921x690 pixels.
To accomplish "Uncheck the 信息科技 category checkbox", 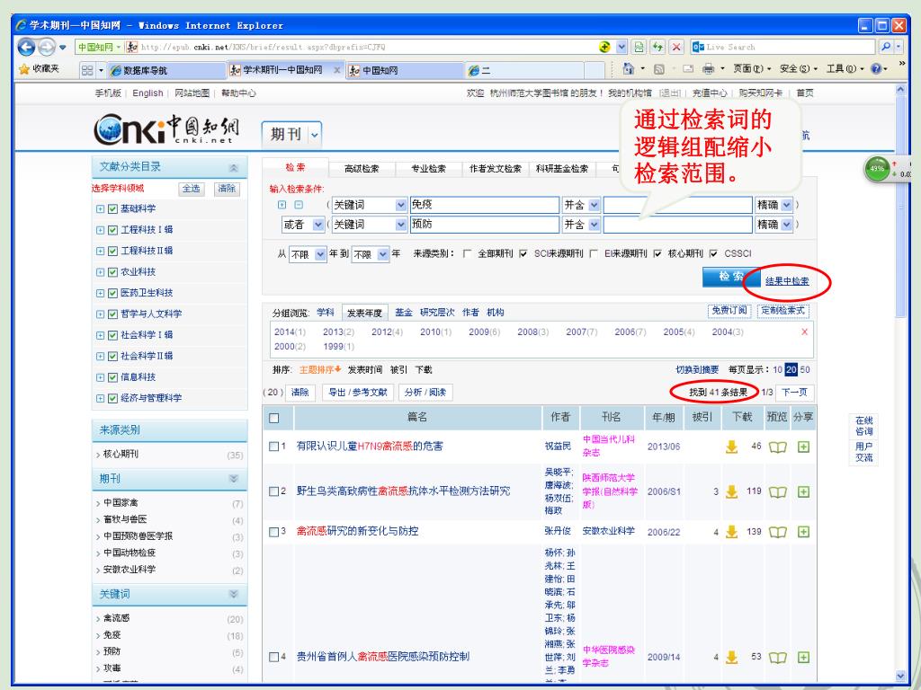I will click(x=113, y=377).
